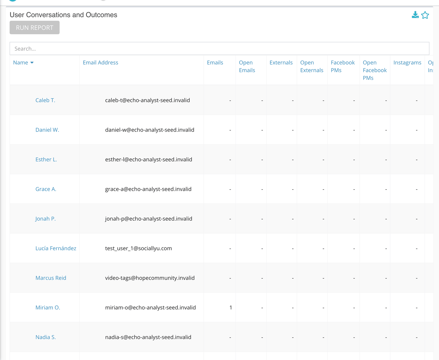439x360 pixels.
Task: Click the User Conversations and Outcomes title
Action: [x=63, y=15]
